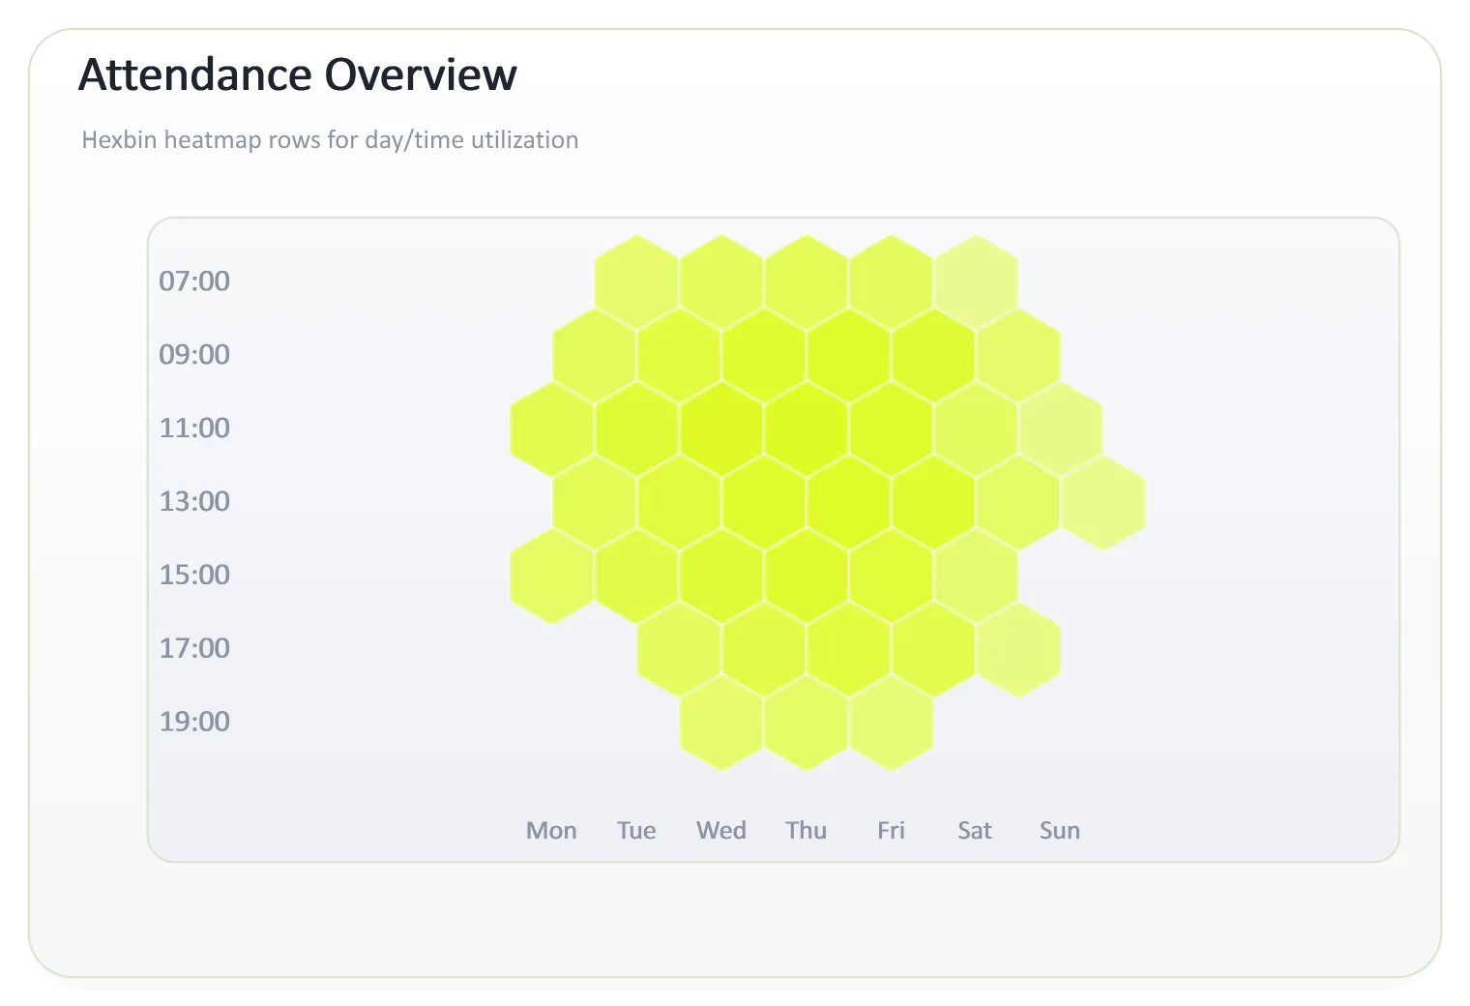Click the 15:00 time label
This screenshot has height=1006, width=1470.
(194, 576)
